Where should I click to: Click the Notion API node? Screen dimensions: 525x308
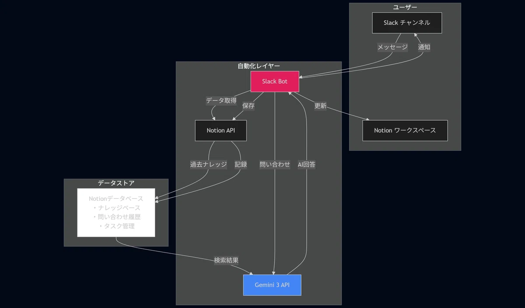tap(221, 130)
